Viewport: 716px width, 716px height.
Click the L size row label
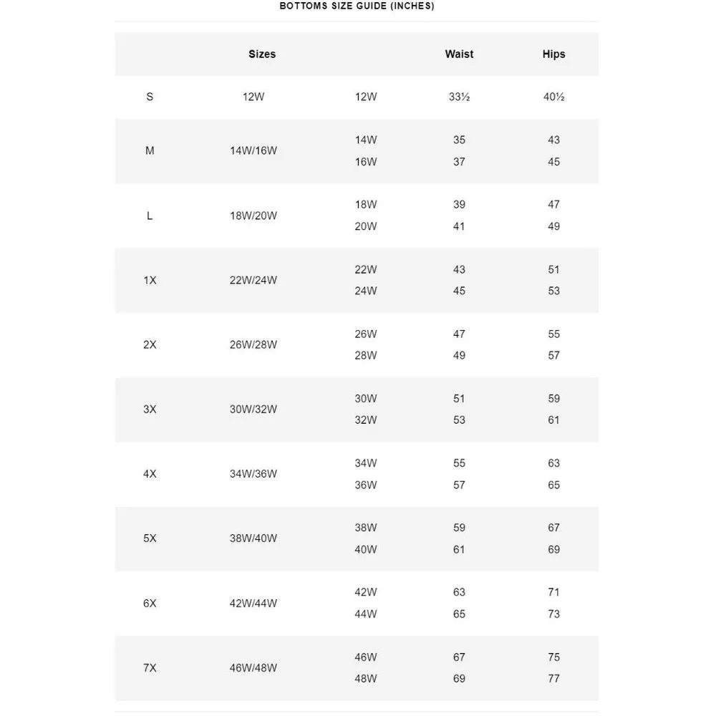[x=150, y=216]
